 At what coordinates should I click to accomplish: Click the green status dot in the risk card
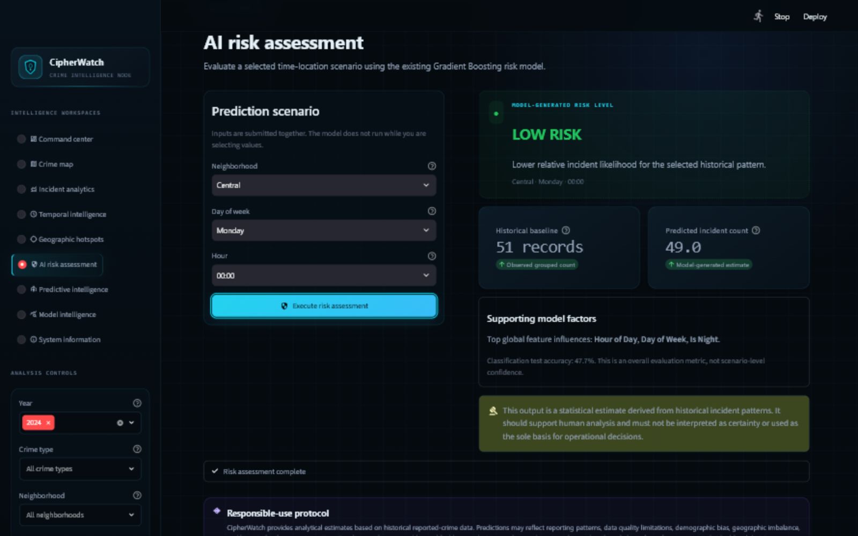[x=496, y=114]
